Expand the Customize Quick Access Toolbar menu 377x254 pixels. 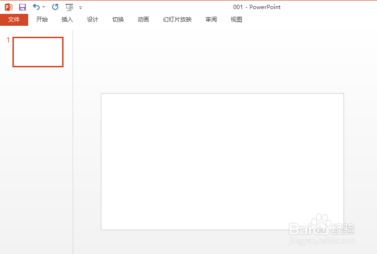81,8
